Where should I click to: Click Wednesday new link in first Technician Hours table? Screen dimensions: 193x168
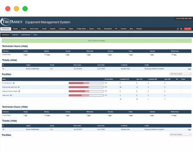click(89, 55)
